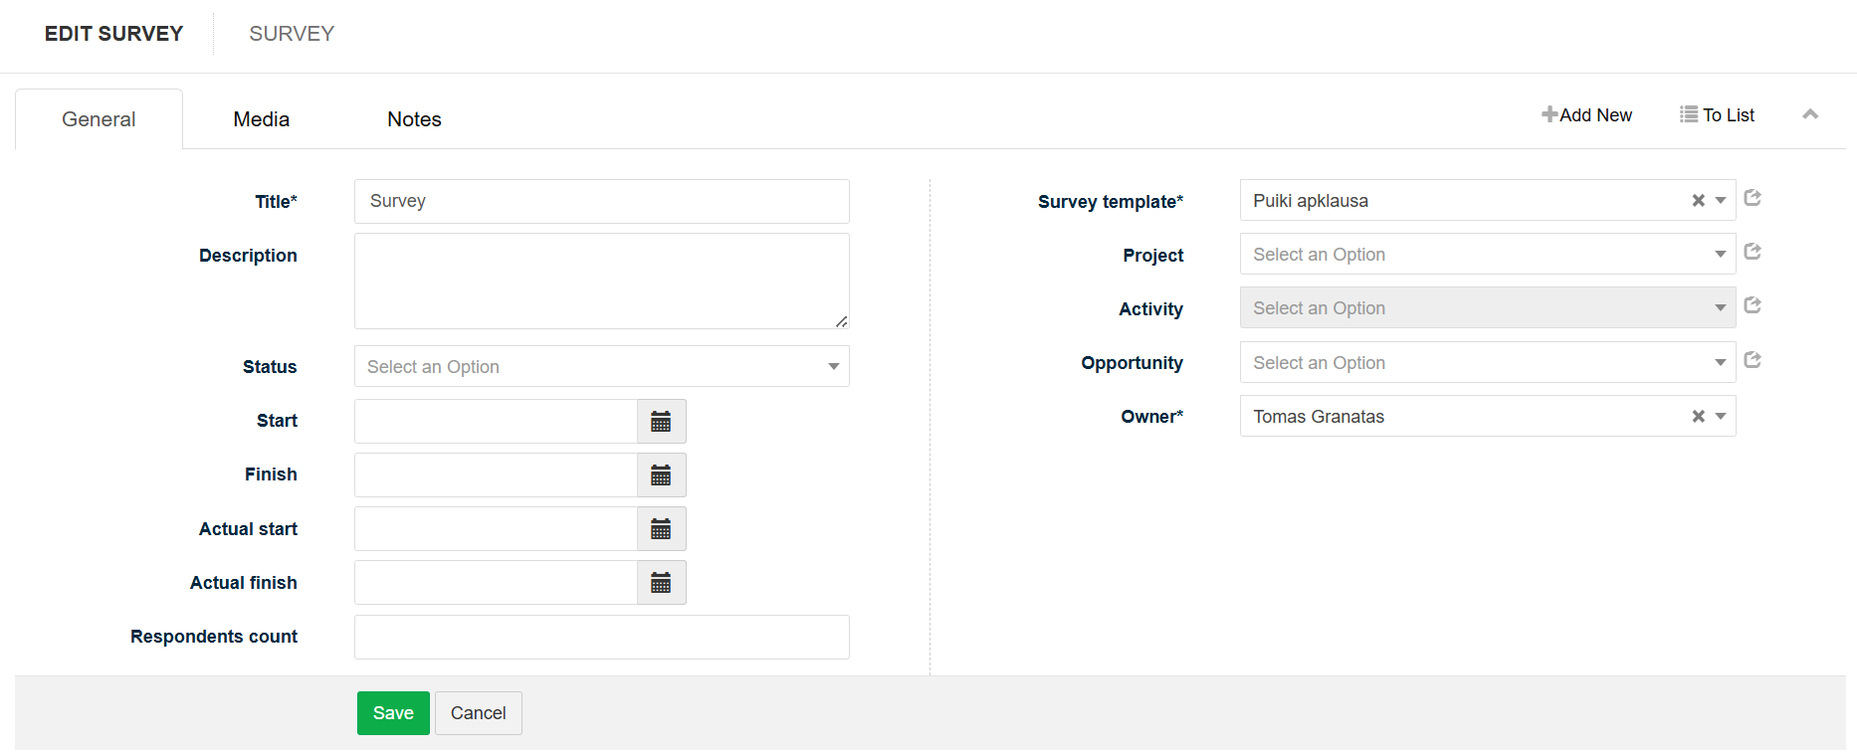The height and width of the screenshot is (756, 1857).
Task: Clear the Tomas Granatas owner selection
Action: tap(1698, 417)
